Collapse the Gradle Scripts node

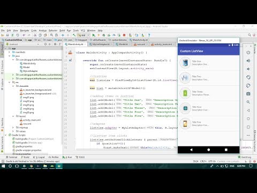coord(6,135)
